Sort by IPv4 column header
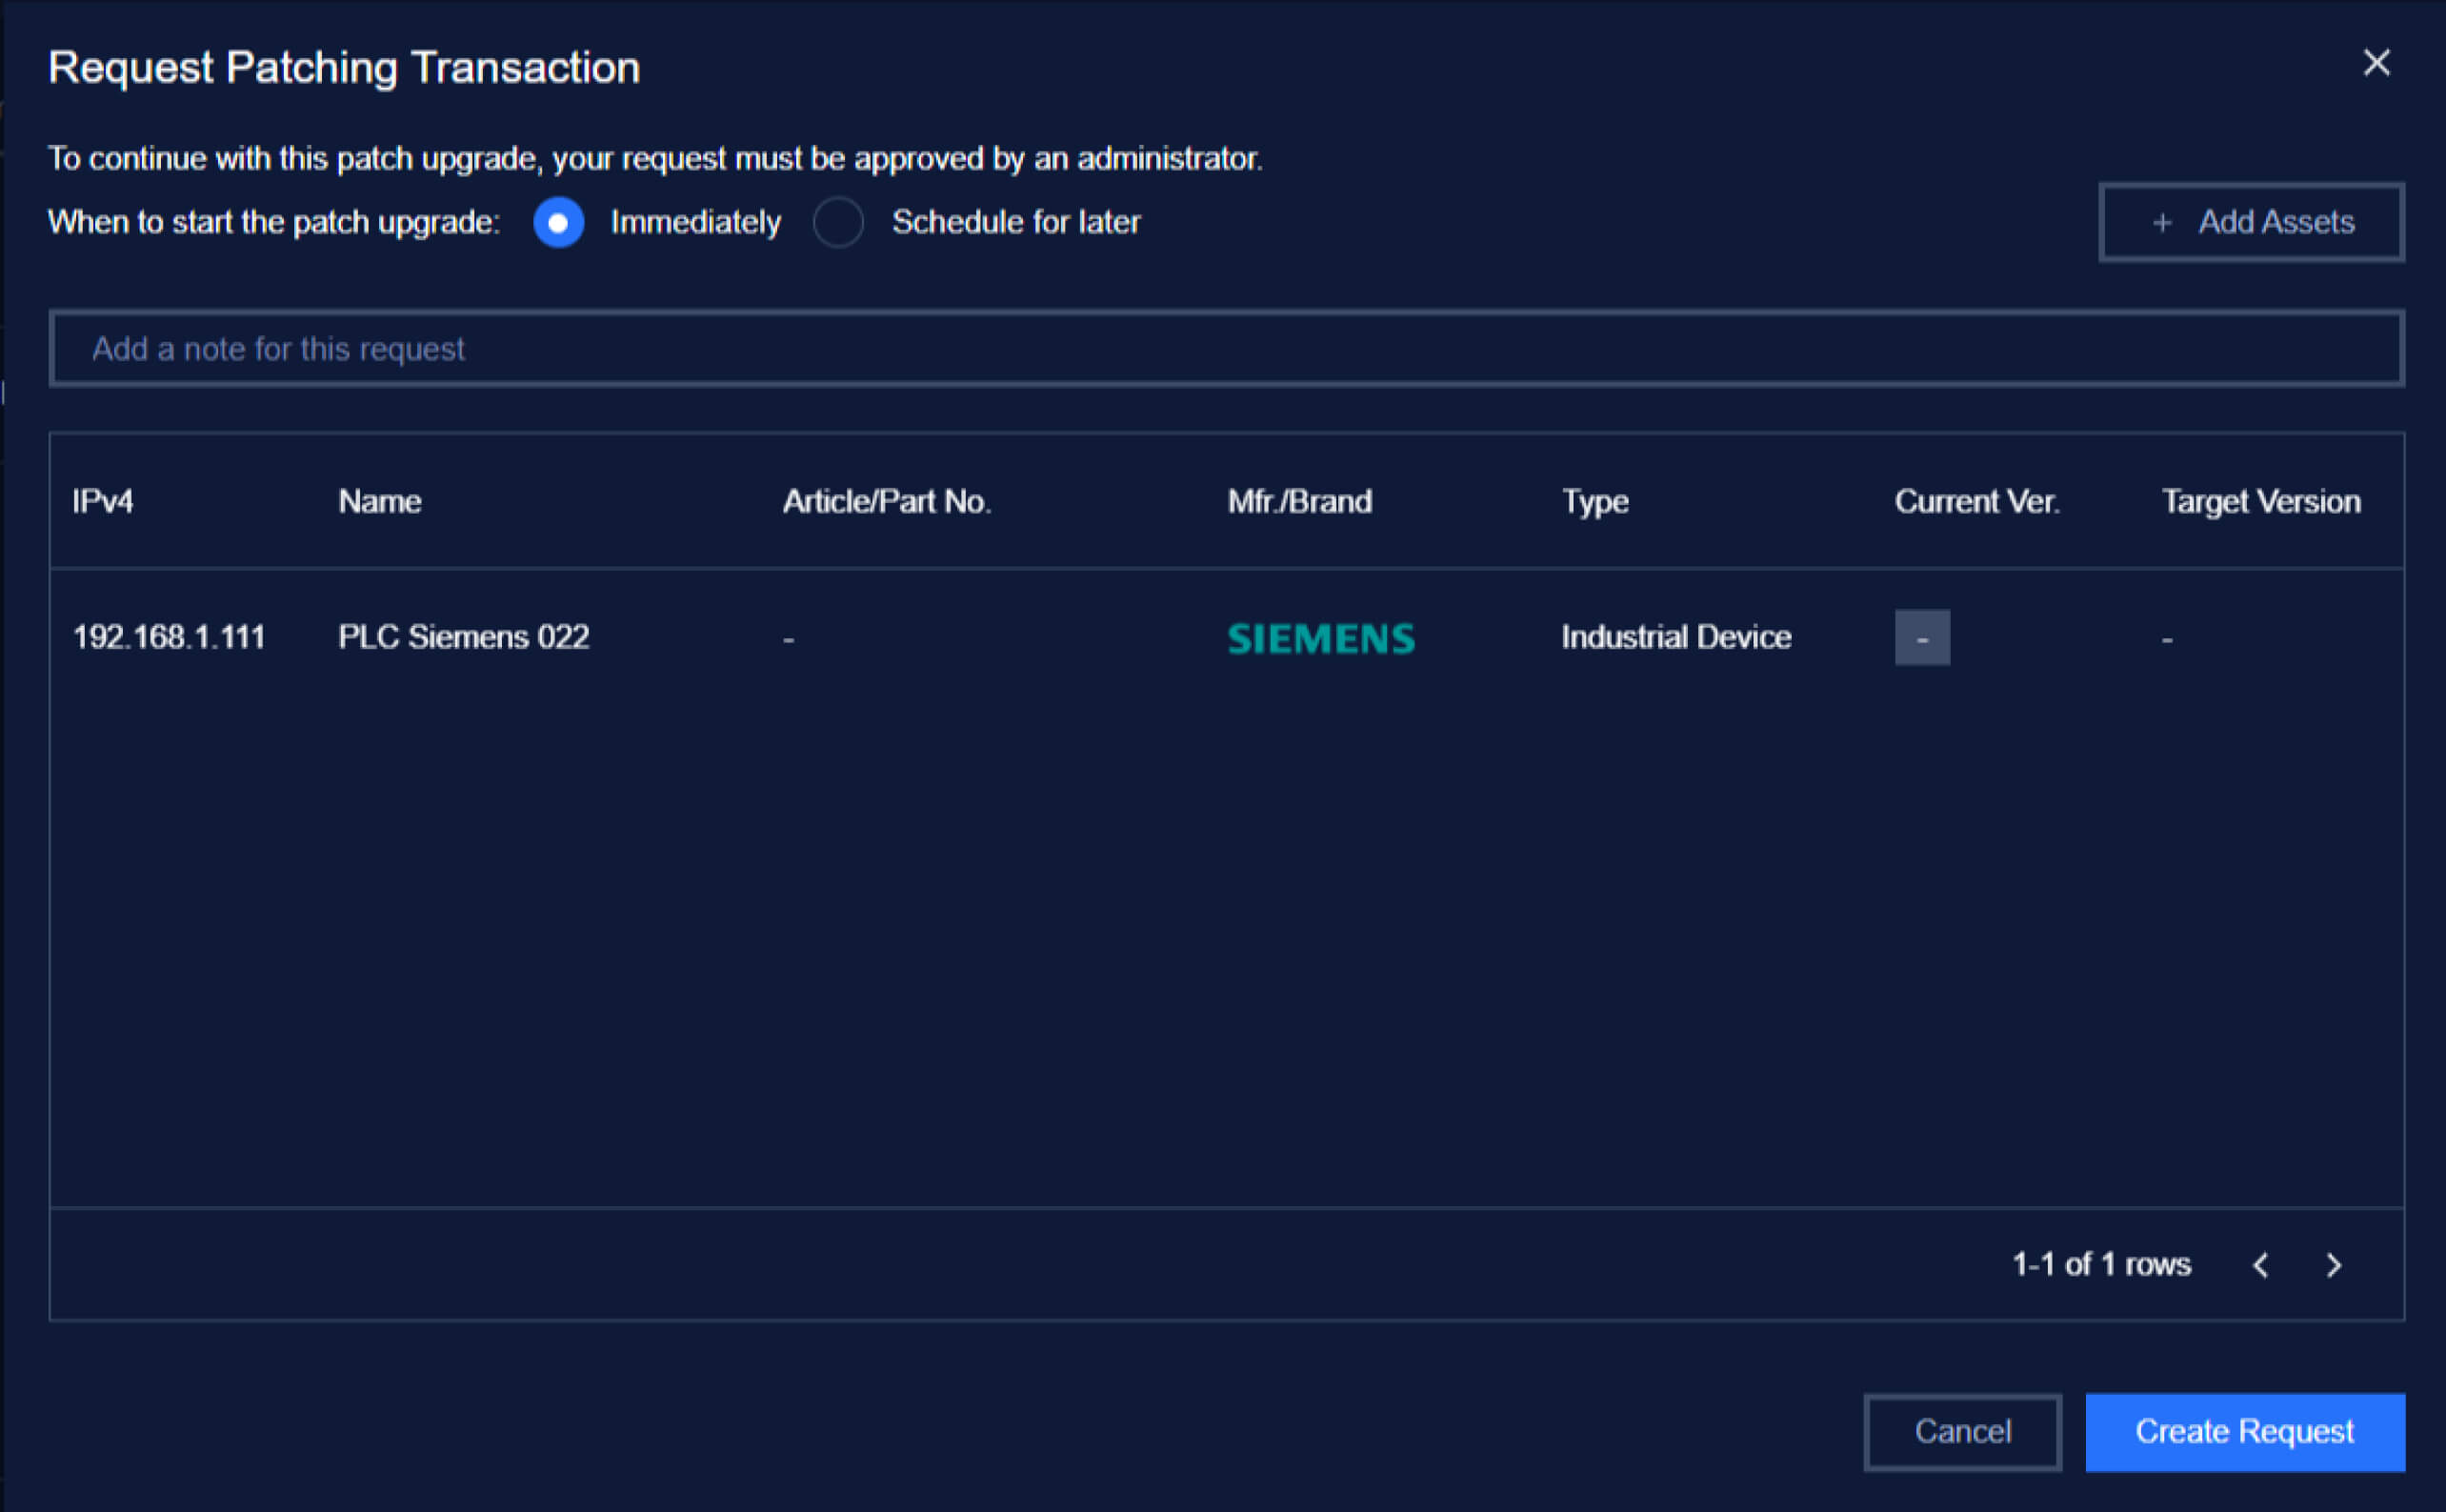The image size is (2446, 1512). [x=103, y=501]
